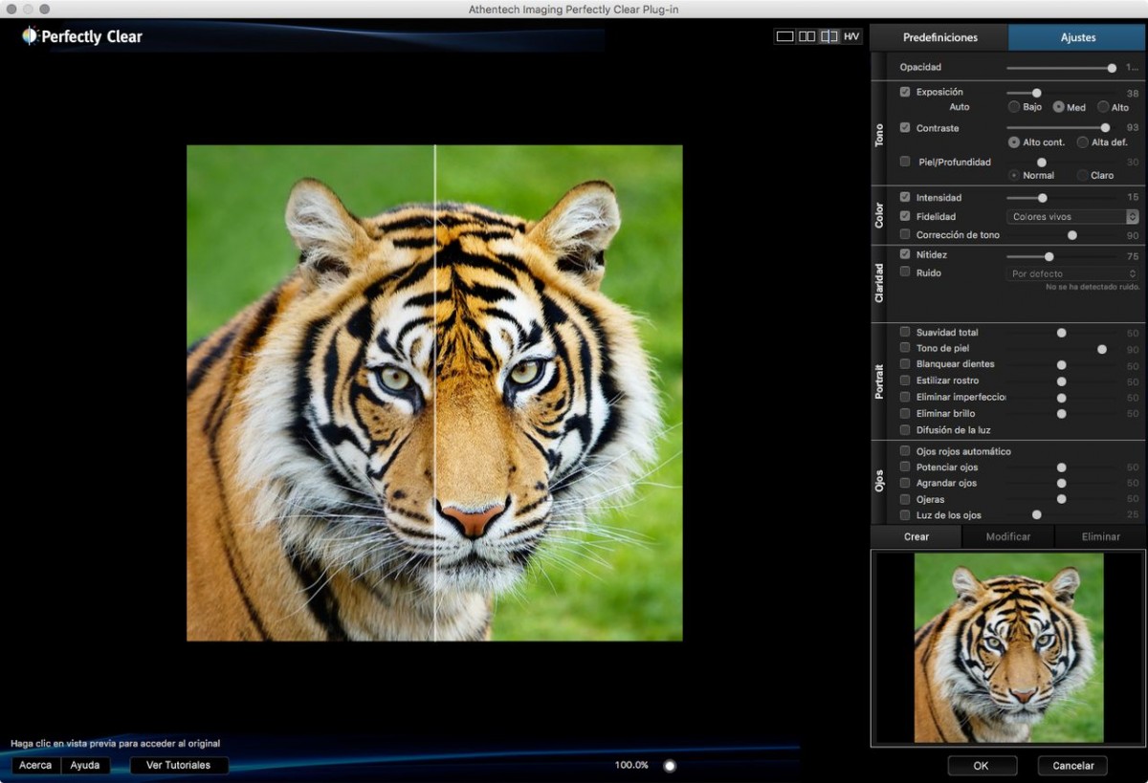Open the Ajustes tab

pyautogui.click(x=1077, y=37)
